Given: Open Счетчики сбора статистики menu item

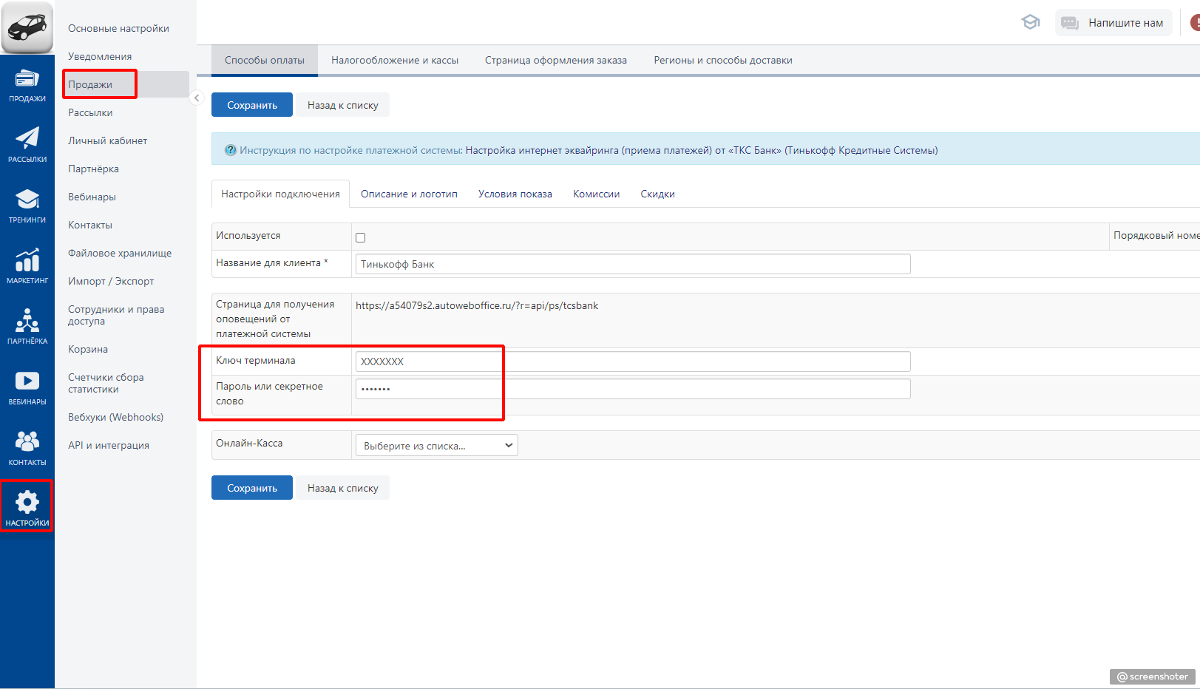Looking at the screenshot, I should pyautogui.click(x=106, y=383).
